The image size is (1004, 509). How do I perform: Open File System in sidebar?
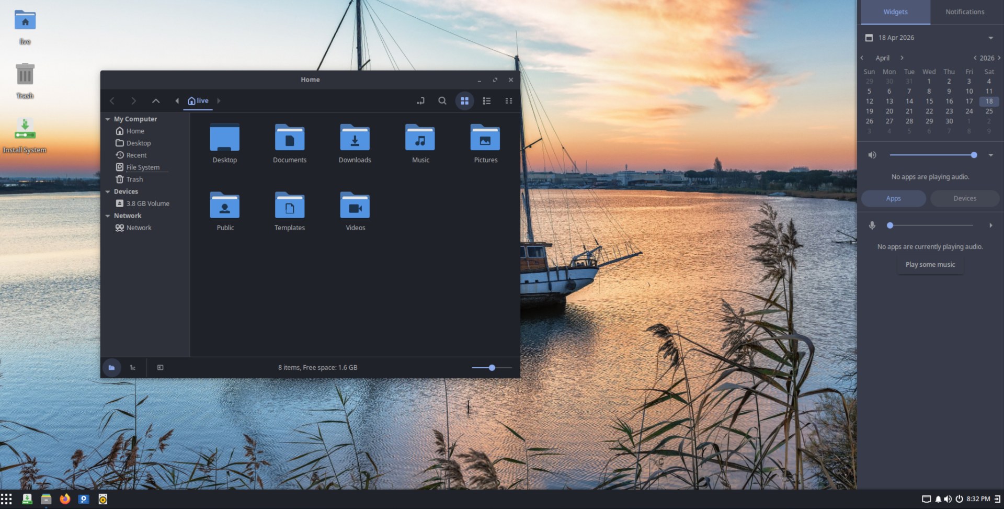[x=142, y=167]
